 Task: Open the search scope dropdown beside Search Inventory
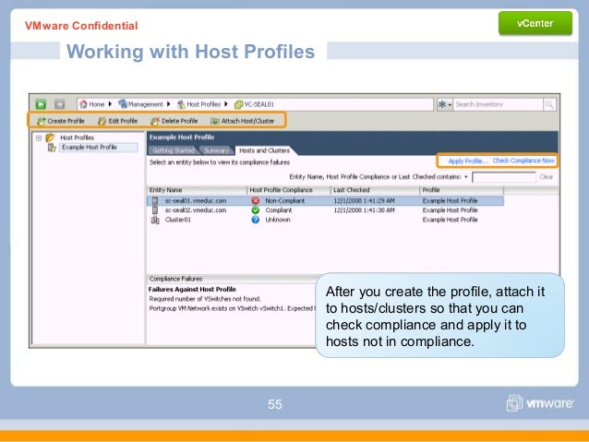(445, 104)
